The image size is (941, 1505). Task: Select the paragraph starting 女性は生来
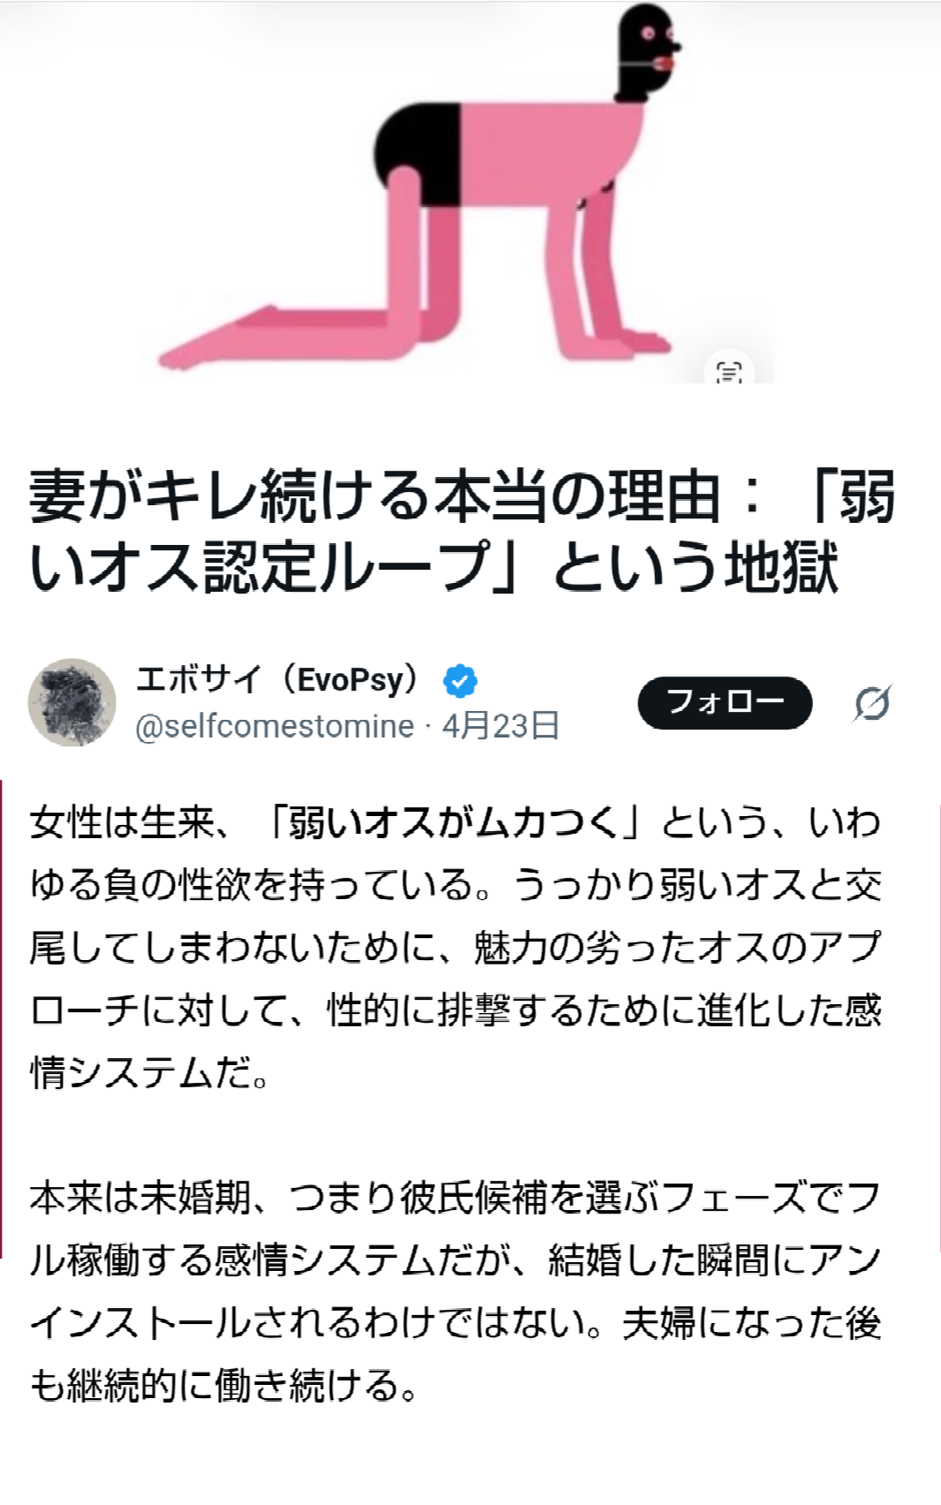click(x=455, y=947)
